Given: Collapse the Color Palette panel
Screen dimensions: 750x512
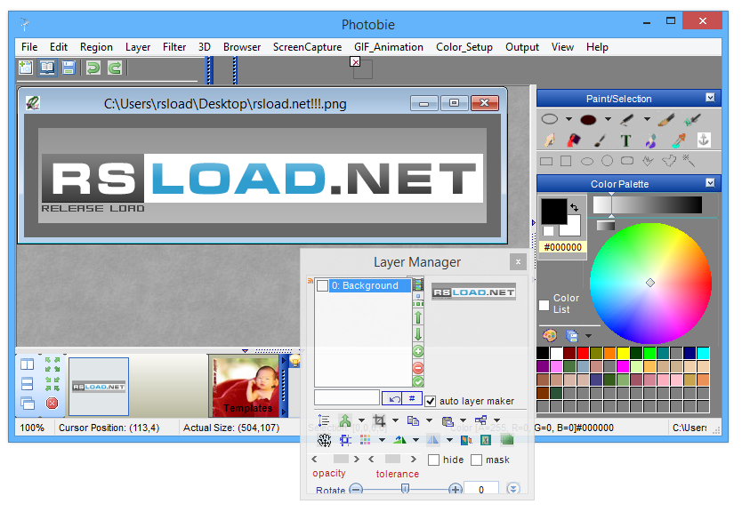Looking at the screenshot, I should 710,182.
